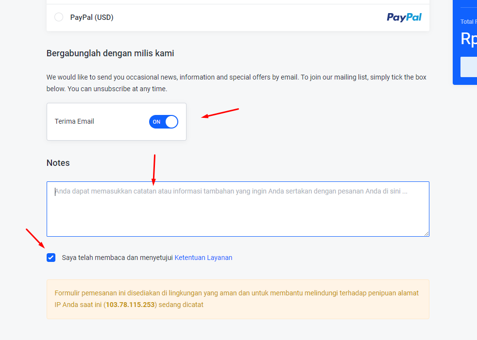Screen dimensions: 477x340
Task: Click the IP address 103.78.115.253
Action: pyautogui.click(x=130, y=305)
